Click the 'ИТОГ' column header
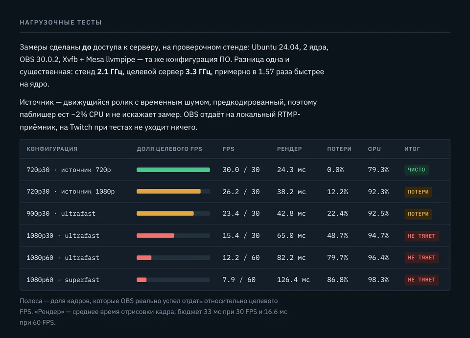This screenshot has height=338, width=470. [x=412, y=149]
